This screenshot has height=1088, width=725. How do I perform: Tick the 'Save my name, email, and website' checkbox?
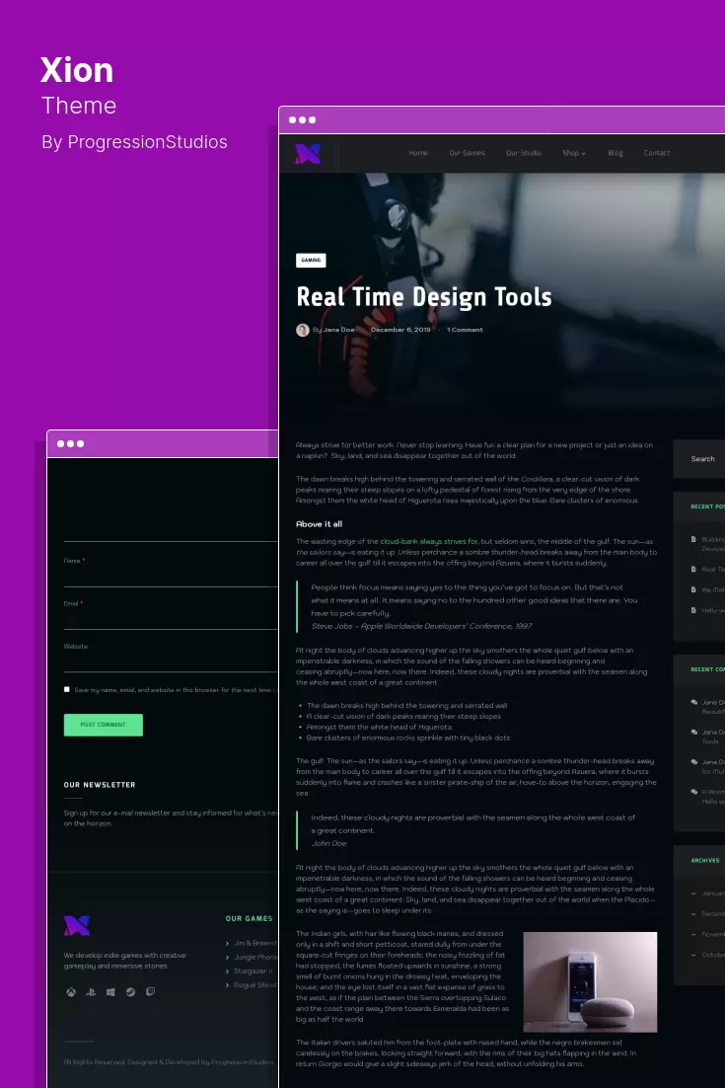[66, 690]
